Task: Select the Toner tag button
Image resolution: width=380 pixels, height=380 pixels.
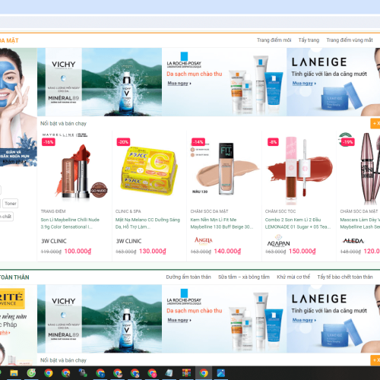Action: pyautogui.click(x=11, y=204)
